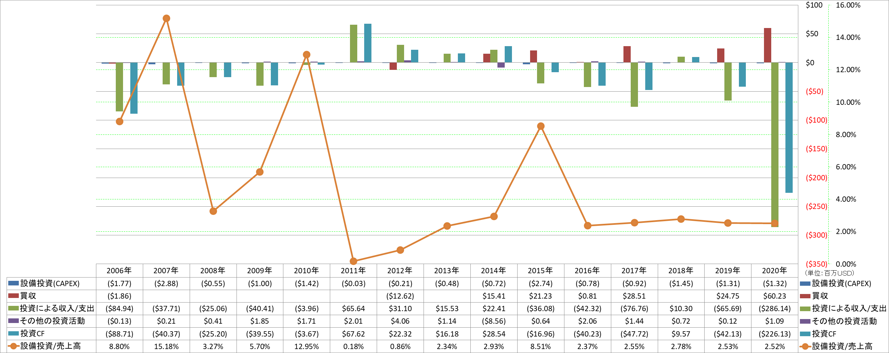Select the 2015年 column header
The width and height of the screenshot is (889, 353).
(x=540, y=271)
